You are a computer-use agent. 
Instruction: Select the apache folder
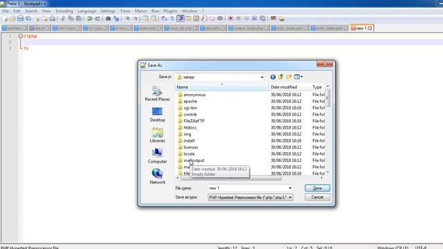[190, 102]
